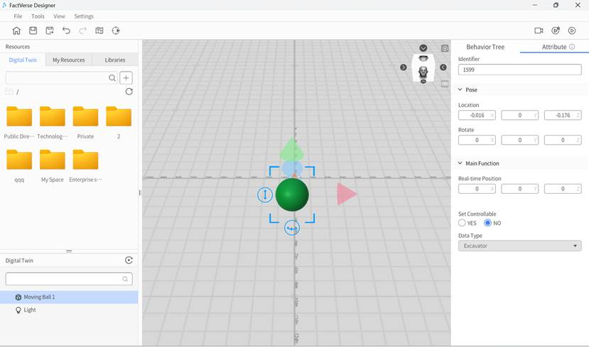Click the circular sync icon in toolbar
This screenshot has width=589, height=347.
click(x=116, y=31)
